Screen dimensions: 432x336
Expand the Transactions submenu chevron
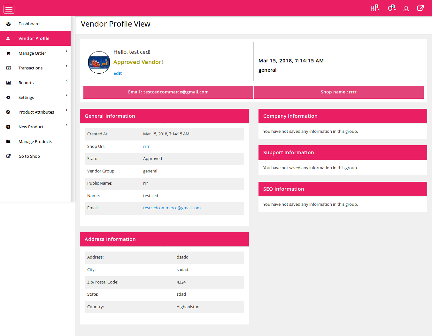[x=66, y=66]
